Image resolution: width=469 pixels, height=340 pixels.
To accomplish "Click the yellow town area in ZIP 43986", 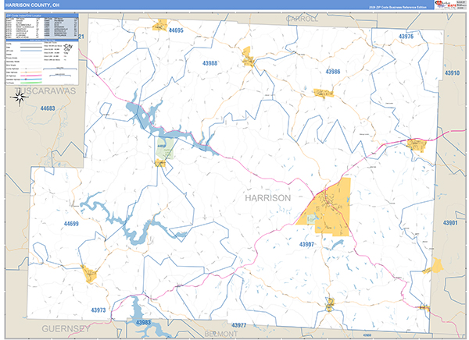I will pos(324,93).
